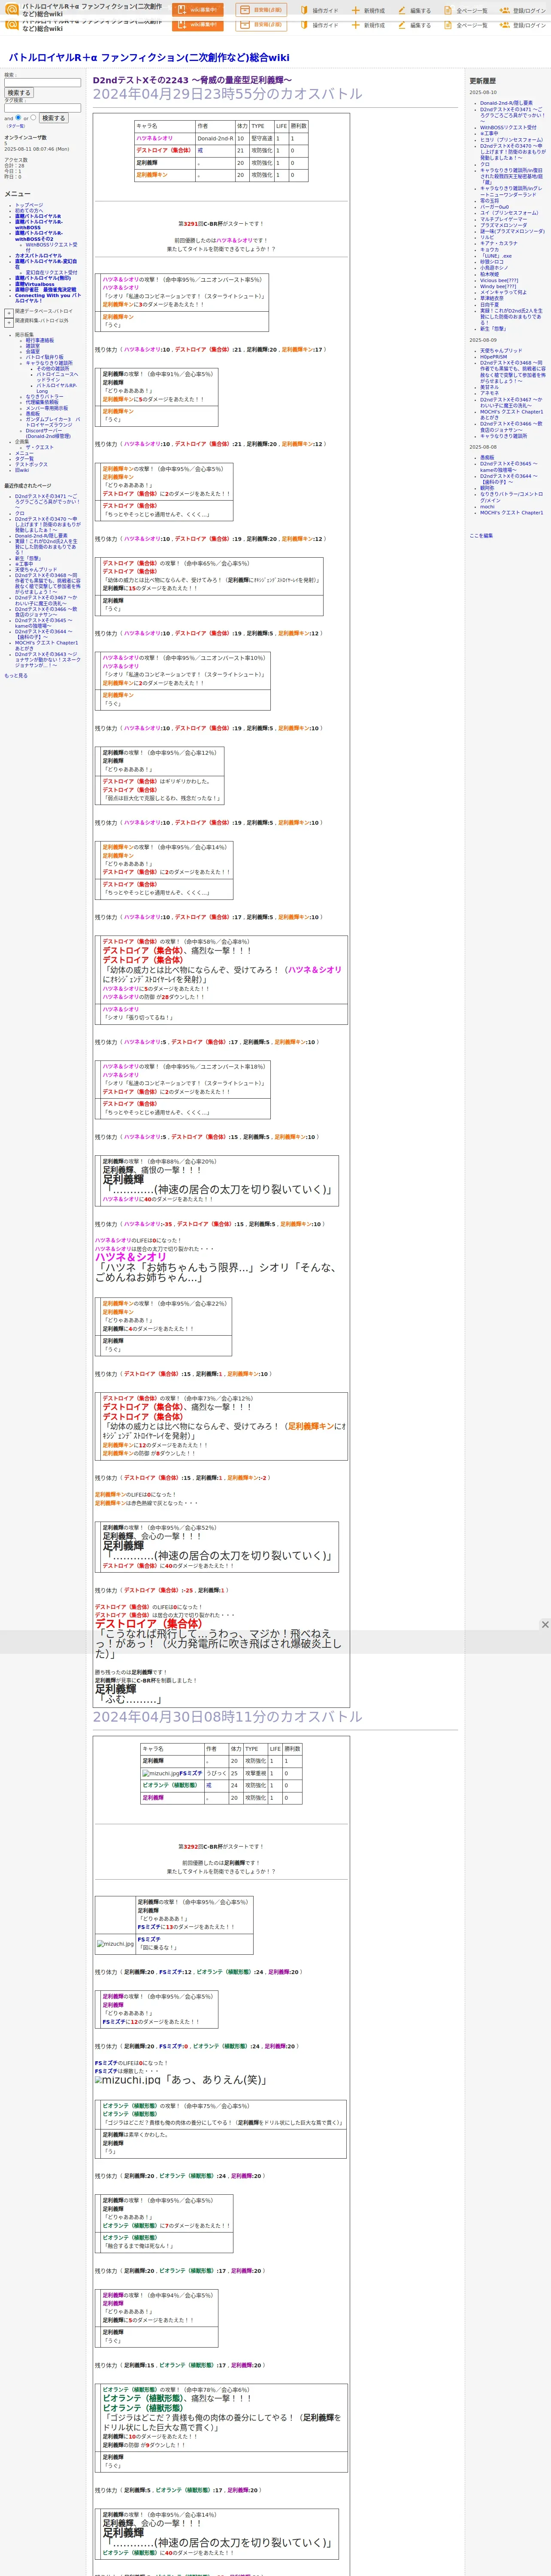
Task: Open the メンバー専用掲示板 link
Action: click(x=47, y=408)
